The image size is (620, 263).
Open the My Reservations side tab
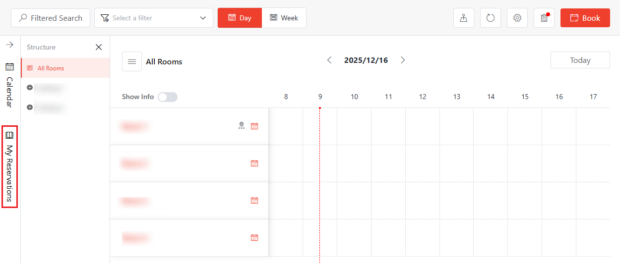pos(9,166)
